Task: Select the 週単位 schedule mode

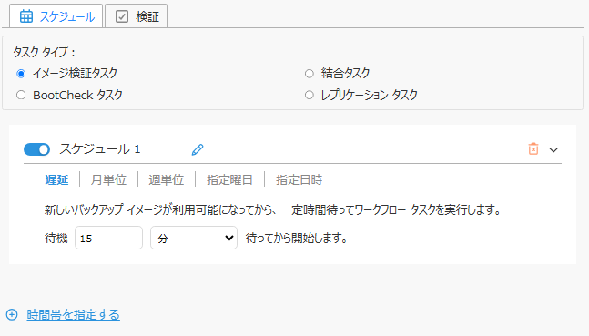Action: pyautogui.click(x=167, y=179)
